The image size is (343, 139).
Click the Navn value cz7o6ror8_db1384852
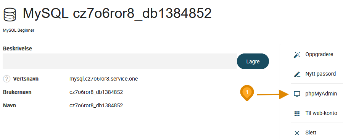pyautogui.click(x=96, y=106)
